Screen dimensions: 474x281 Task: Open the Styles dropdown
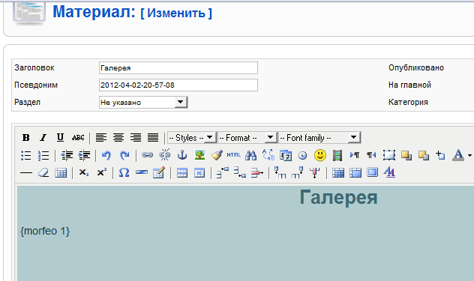(x=192, y=138)
